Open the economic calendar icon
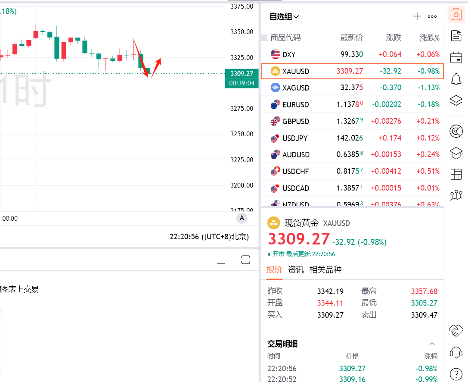 point(456,57)
